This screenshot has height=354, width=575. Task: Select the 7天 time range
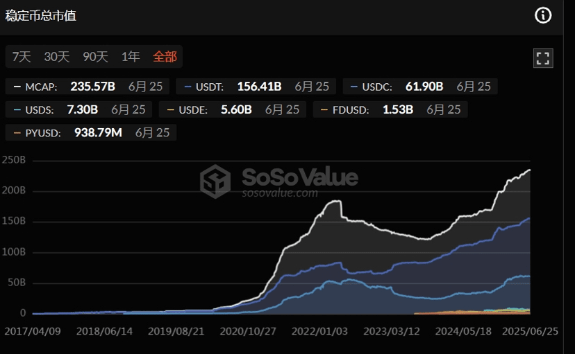22,57
